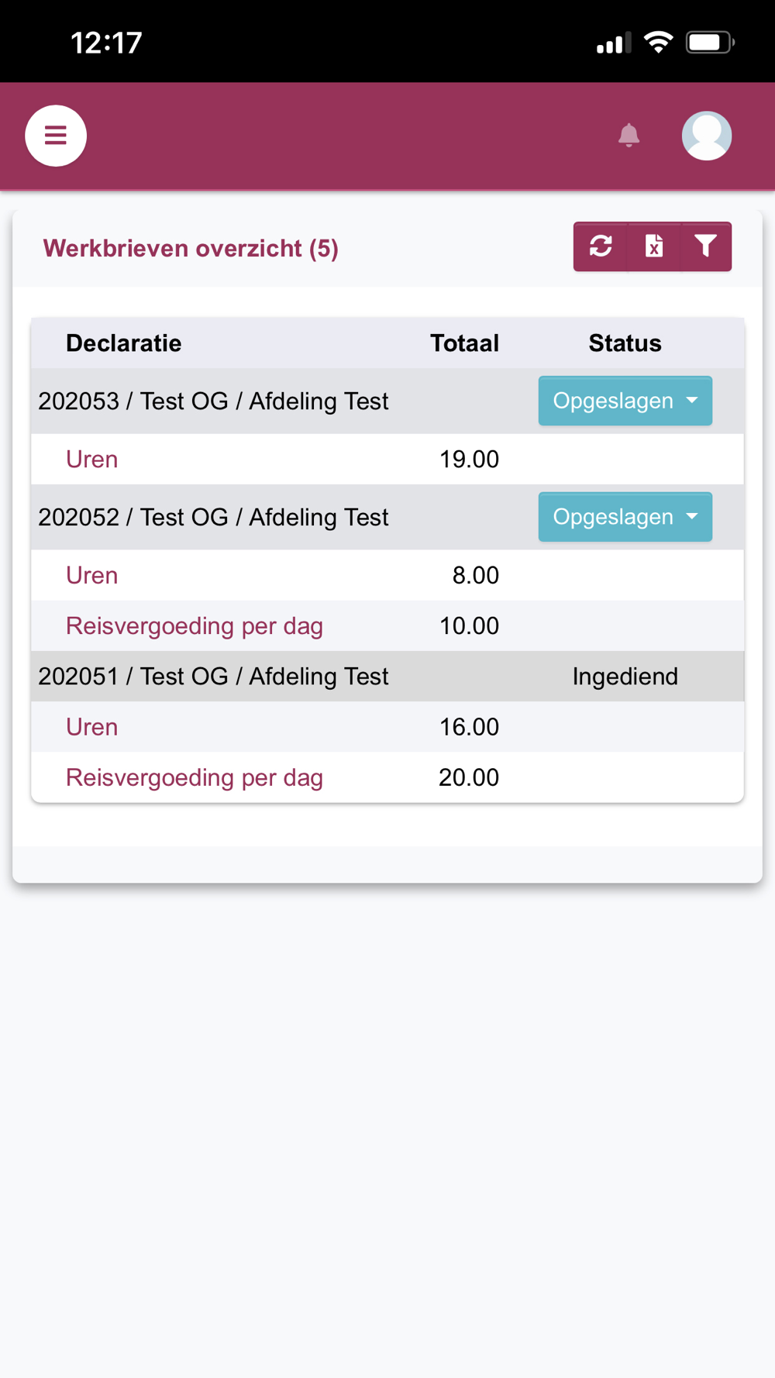Screen dimensions: 775x1378
Task: Click the Status column header
Action: (625, 343)
